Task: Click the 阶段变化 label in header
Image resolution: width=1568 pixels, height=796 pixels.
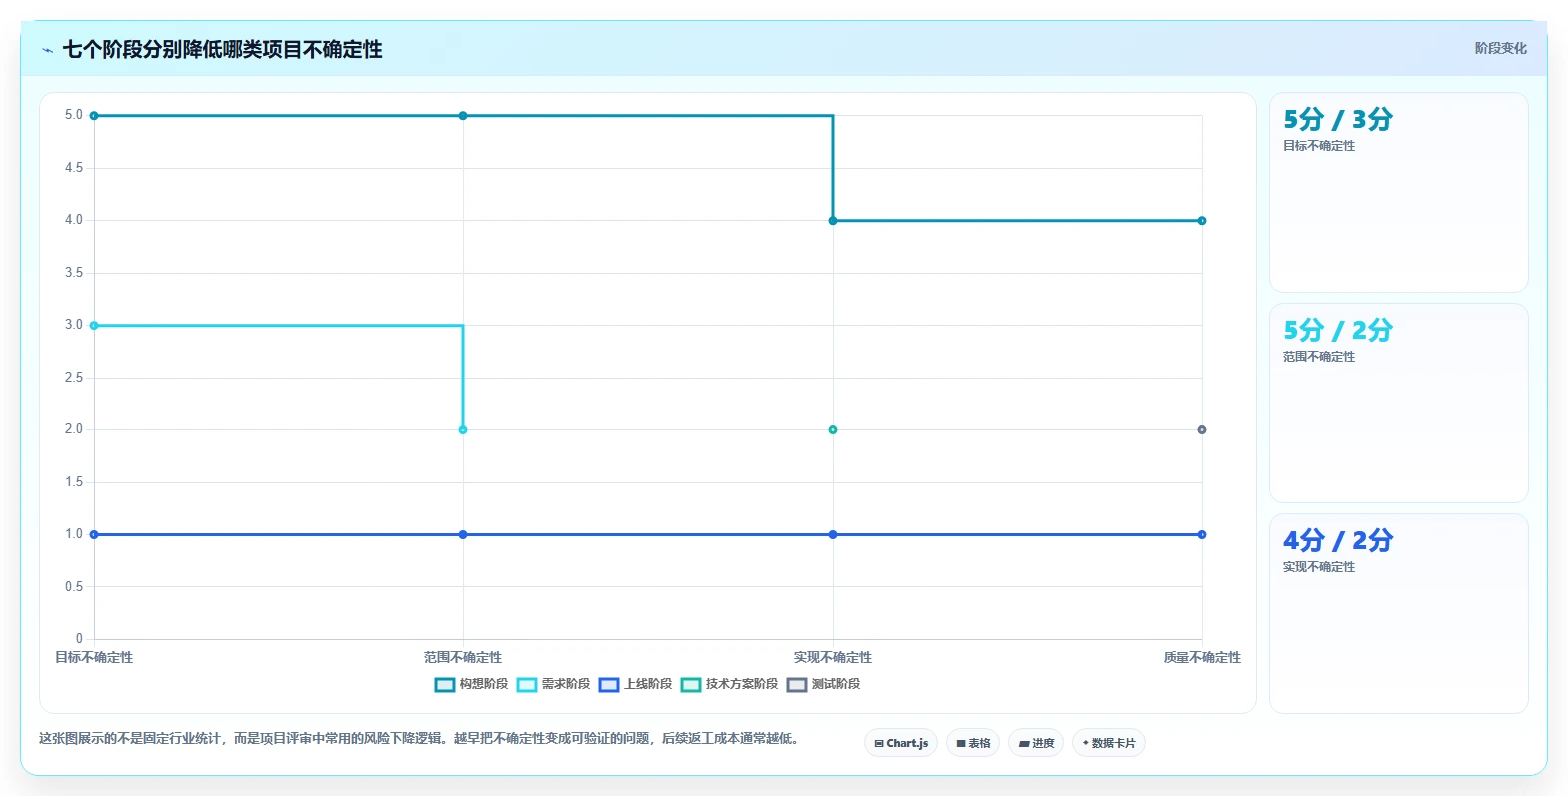Action: point(1500,48)
